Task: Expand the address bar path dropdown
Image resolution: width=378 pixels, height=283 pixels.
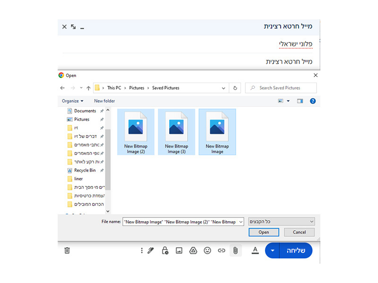Action: pos(223,88)
